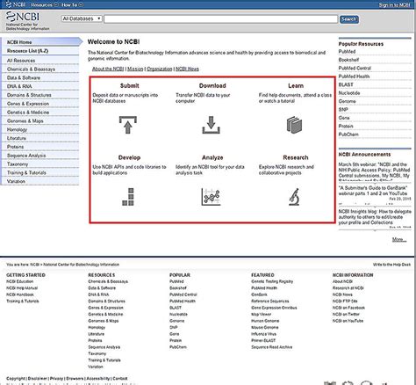
Task: Open Genome in Popular Resources
Action: click(347, 101)
